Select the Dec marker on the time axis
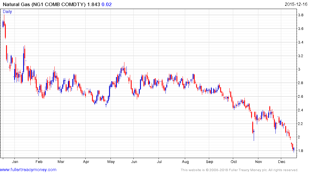311x174 pixels. click(281, 162)
